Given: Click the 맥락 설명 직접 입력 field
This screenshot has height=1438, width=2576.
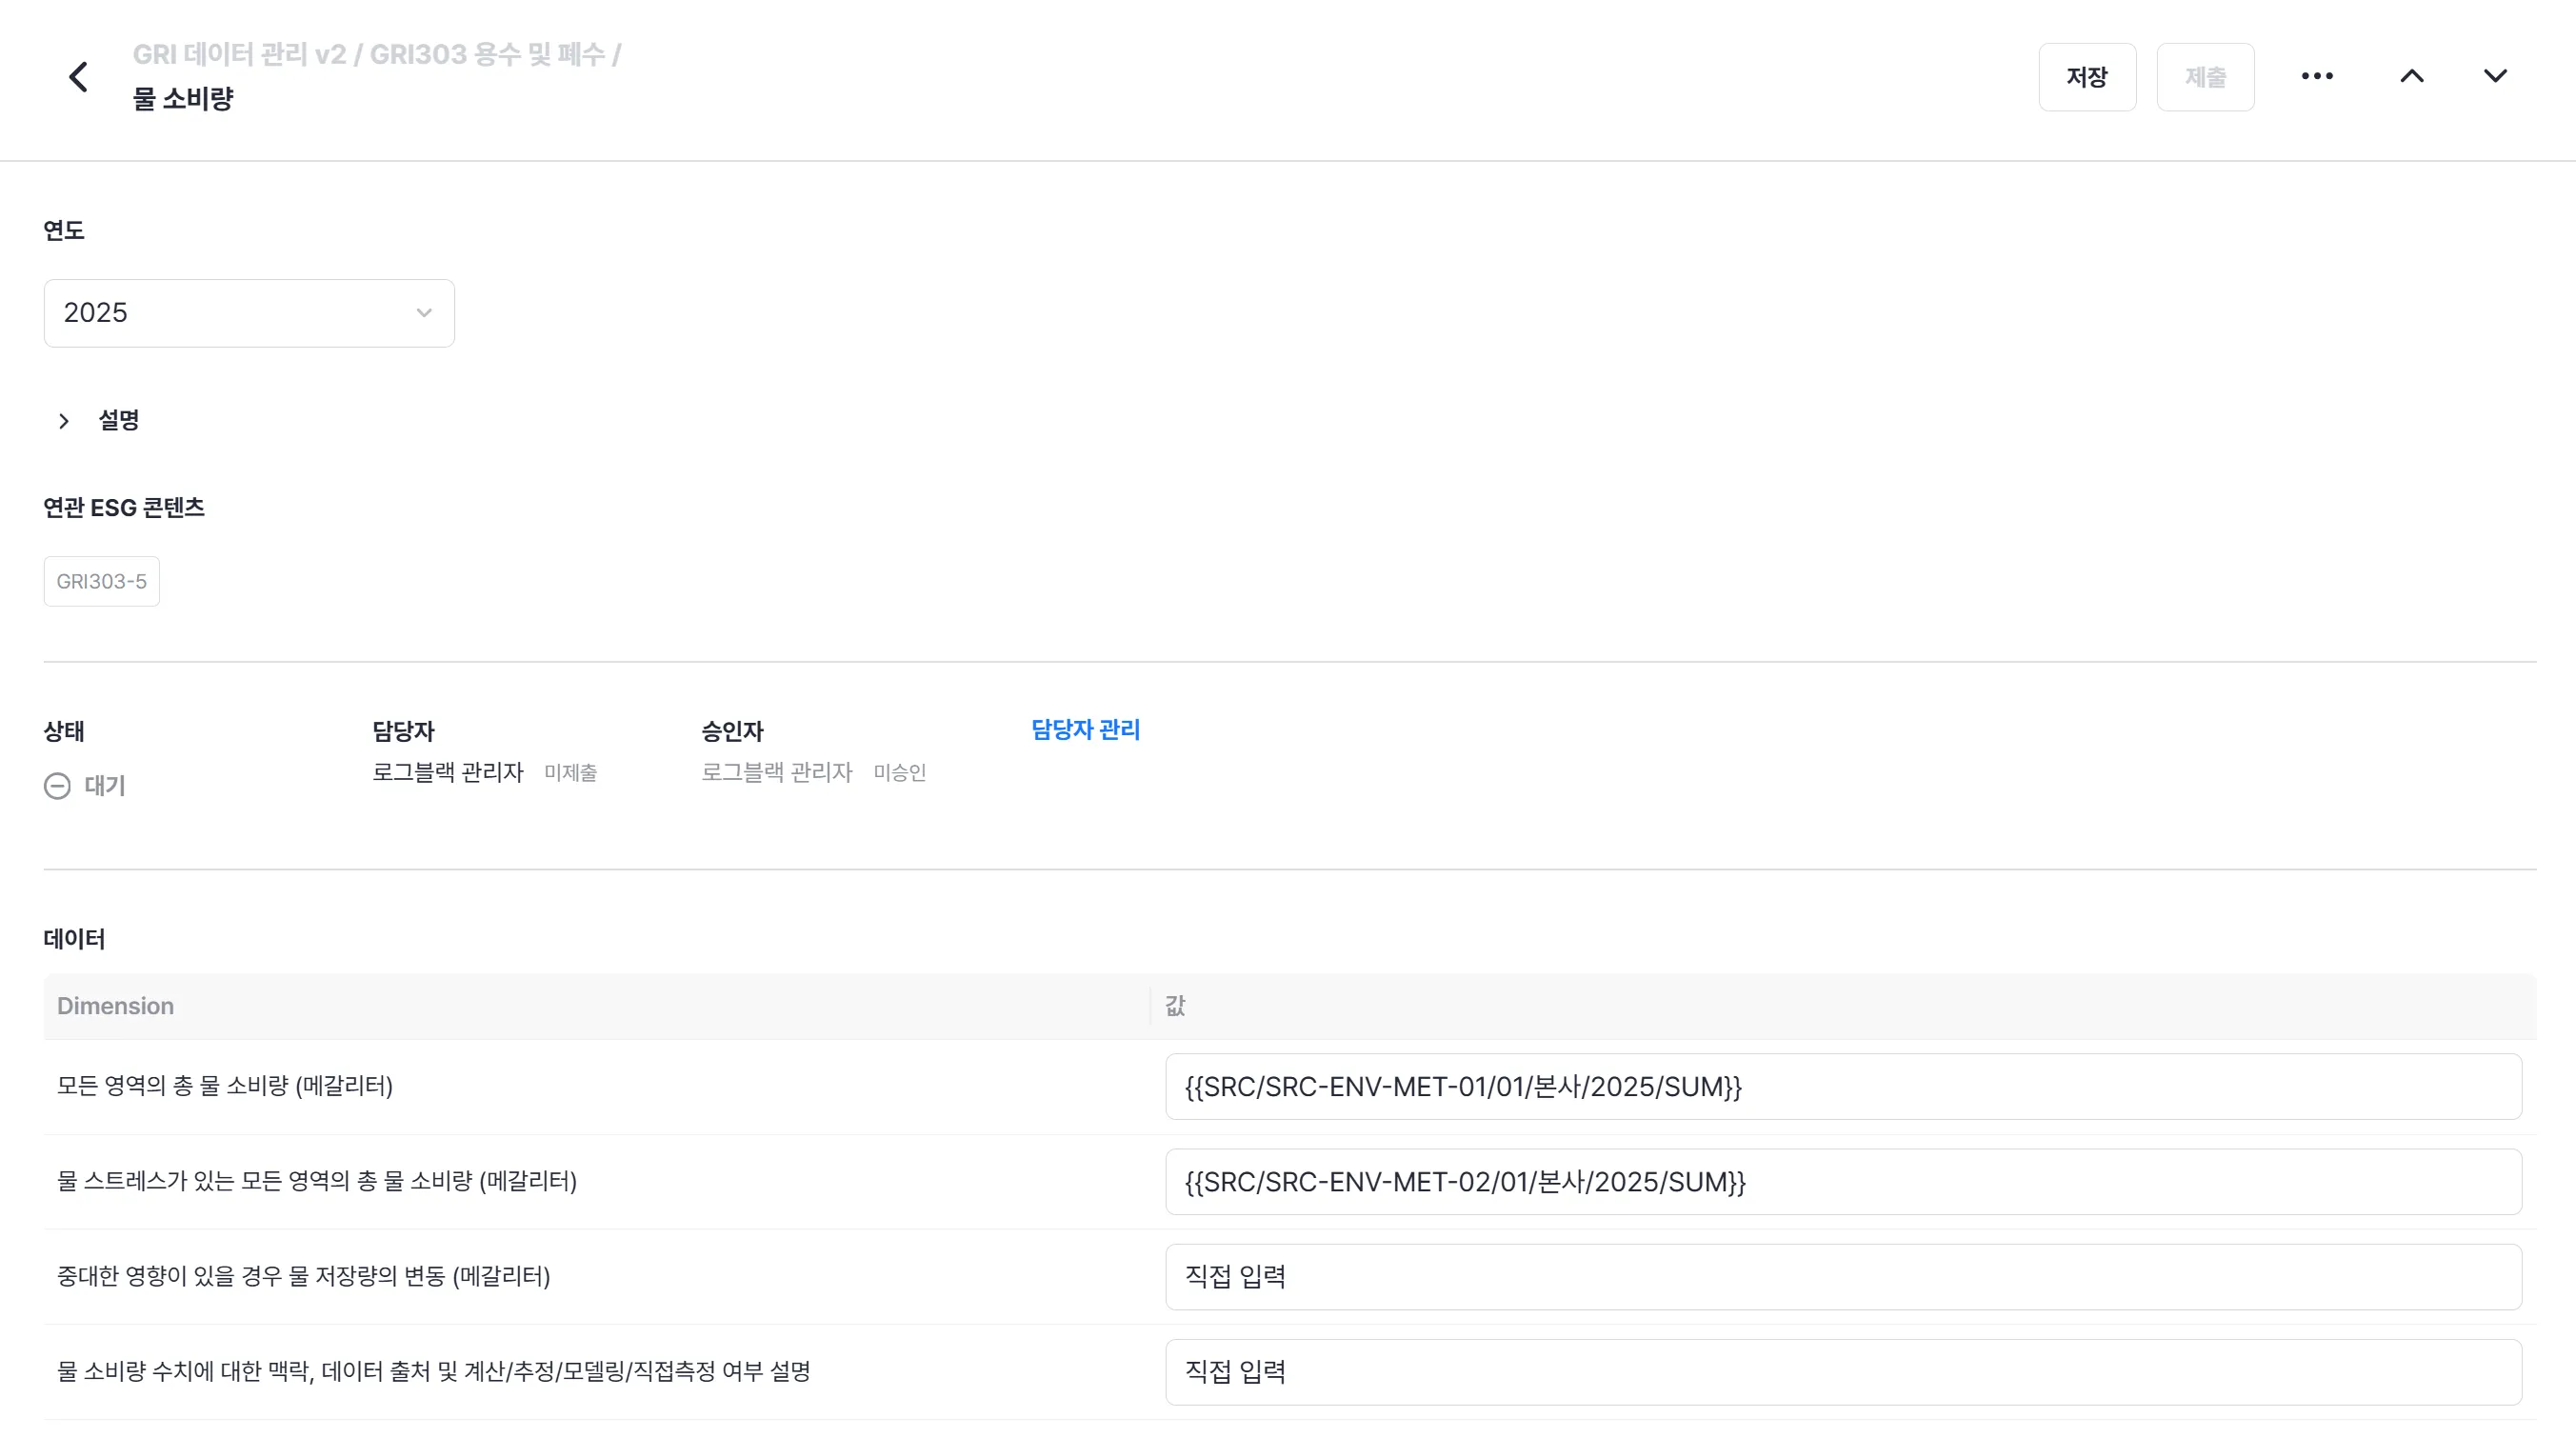Looking at the screenshot, I should 1842,1372.
